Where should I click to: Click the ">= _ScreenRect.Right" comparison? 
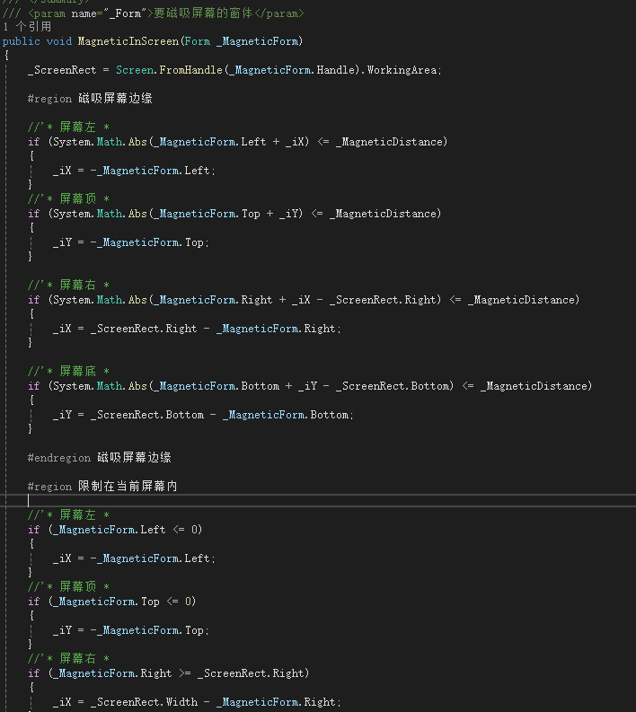pos(243,673)
